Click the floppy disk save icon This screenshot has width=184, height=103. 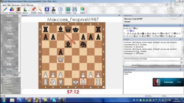coord(75,9)
